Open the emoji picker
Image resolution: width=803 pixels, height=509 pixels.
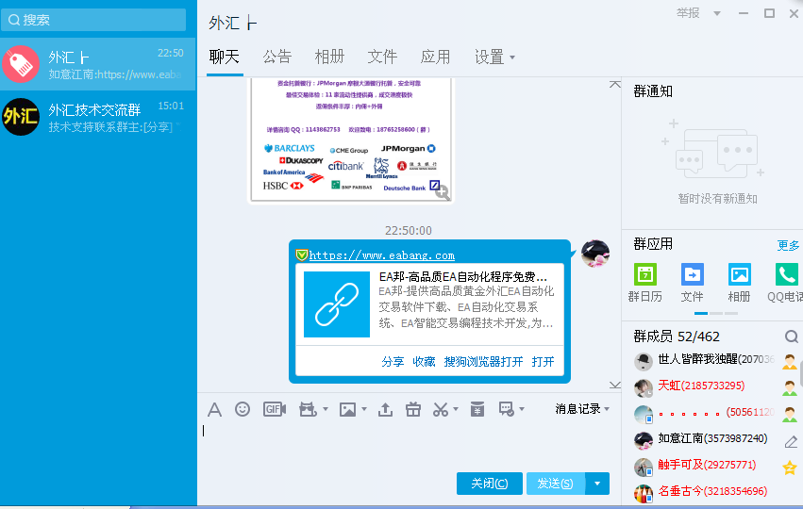[243, 409]
